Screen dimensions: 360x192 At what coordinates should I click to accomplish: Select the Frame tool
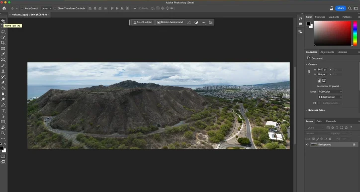coord(3,48)
